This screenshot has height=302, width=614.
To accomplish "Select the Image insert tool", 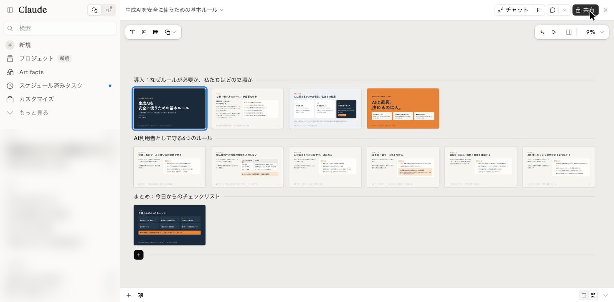I will click(144, 32).
